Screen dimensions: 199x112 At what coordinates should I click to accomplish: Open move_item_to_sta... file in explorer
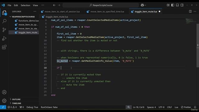[28, 29]
